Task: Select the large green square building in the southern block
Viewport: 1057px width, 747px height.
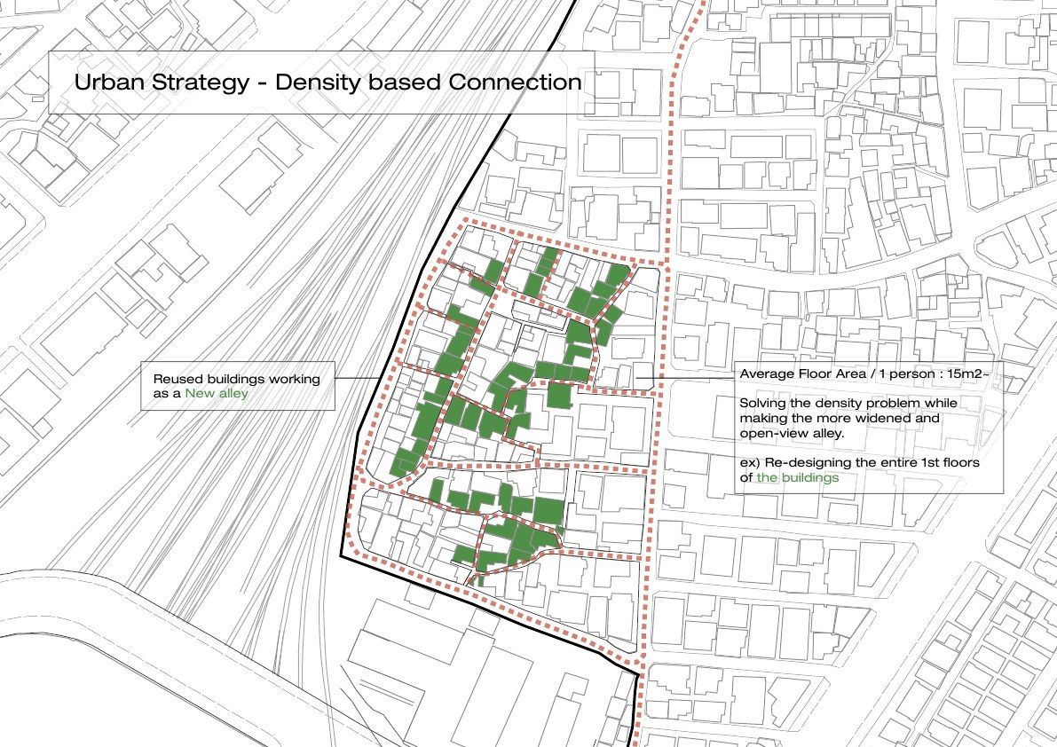Action: 548,512
